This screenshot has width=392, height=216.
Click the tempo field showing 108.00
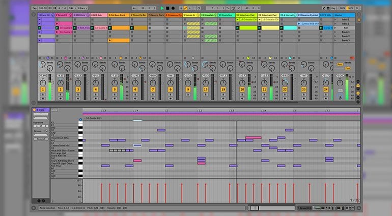point(43,8)
